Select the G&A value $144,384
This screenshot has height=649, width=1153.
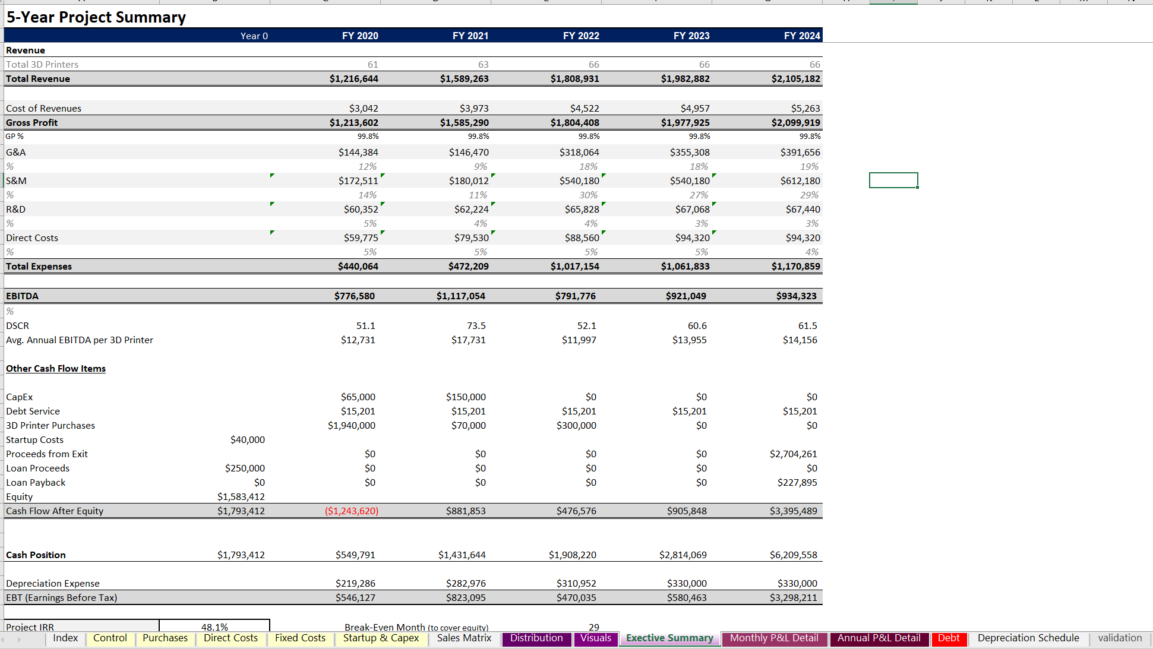coord(358,152)
